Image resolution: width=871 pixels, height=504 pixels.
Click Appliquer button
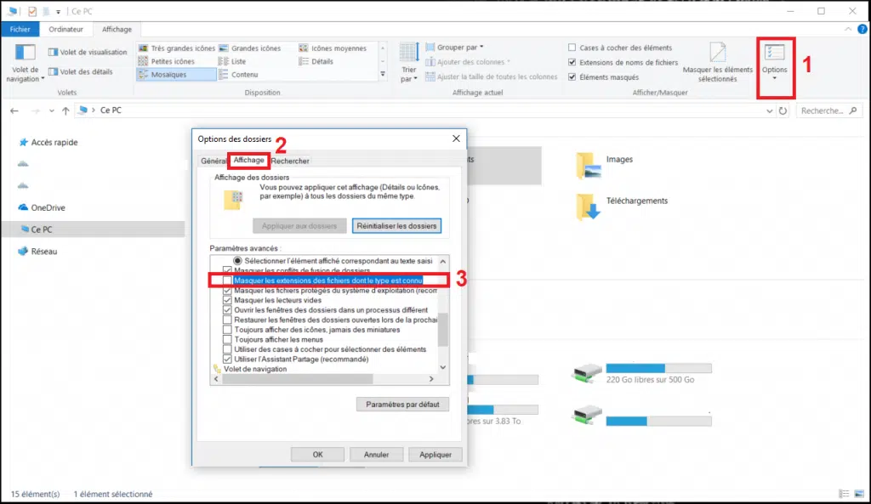(435, 455)
